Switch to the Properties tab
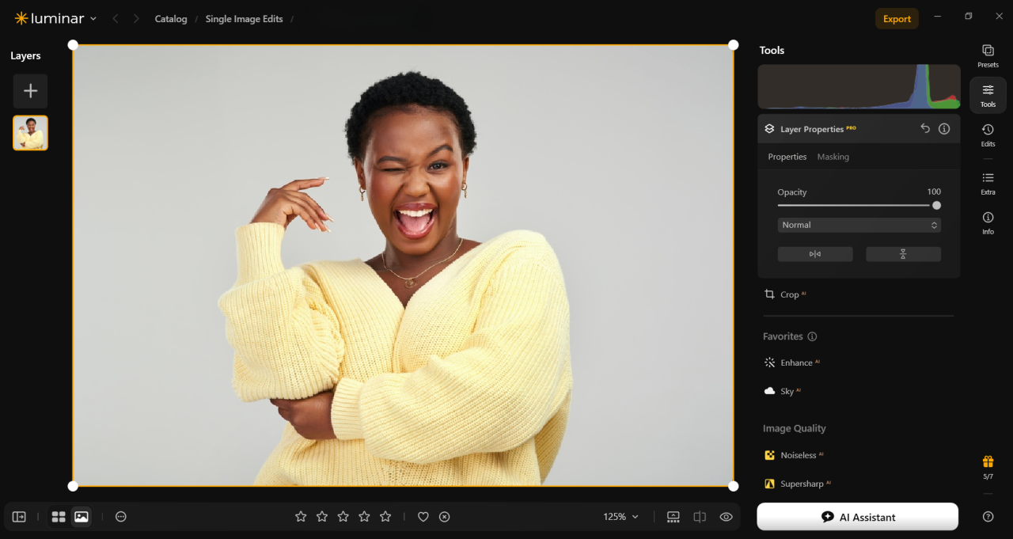The width and height of the screenshot is (1013, 539). [x=787, y=157]
